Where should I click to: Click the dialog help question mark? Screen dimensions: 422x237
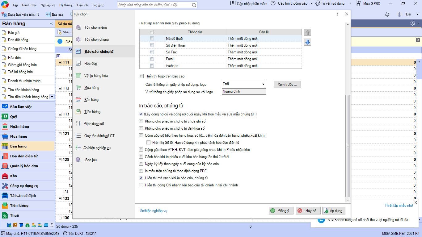337,14
